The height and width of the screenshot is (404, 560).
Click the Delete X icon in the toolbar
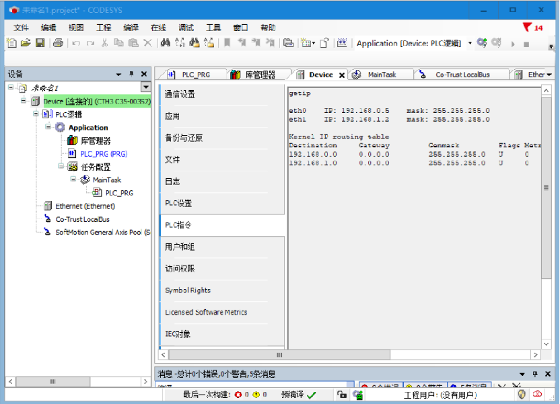(147, 43)
